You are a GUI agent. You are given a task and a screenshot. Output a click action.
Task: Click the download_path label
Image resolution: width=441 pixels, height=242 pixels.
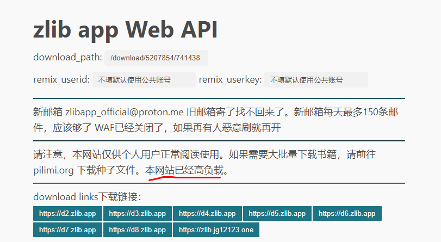pyautogui.click(x=67, y=57)
